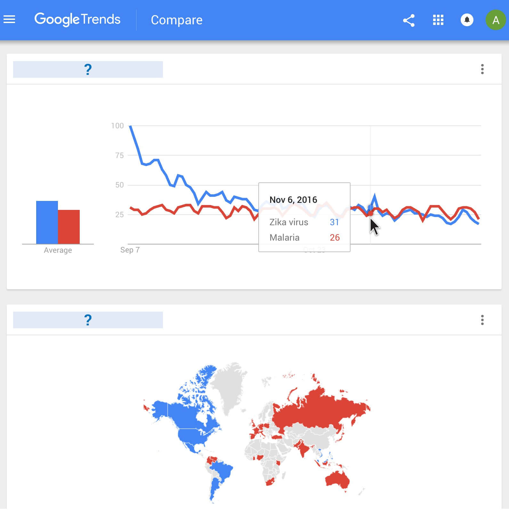Click the green account avatar
The image size is (509, 510).
coord(496,20)
